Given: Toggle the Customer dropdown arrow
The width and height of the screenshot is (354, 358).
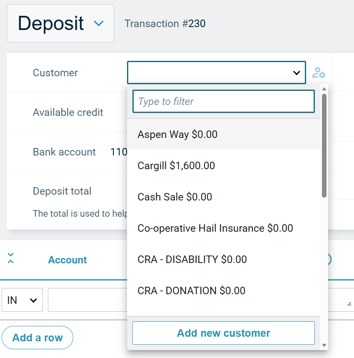Looking at the screenshot, I should tap(297, 73).
